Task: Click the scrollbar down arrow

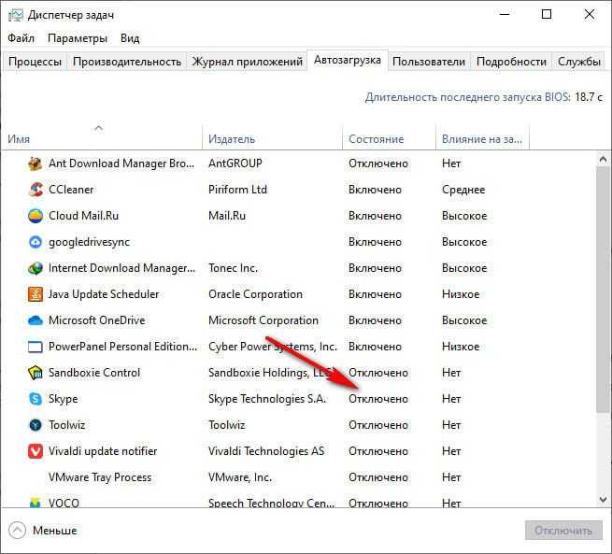Action: [603, 500]
